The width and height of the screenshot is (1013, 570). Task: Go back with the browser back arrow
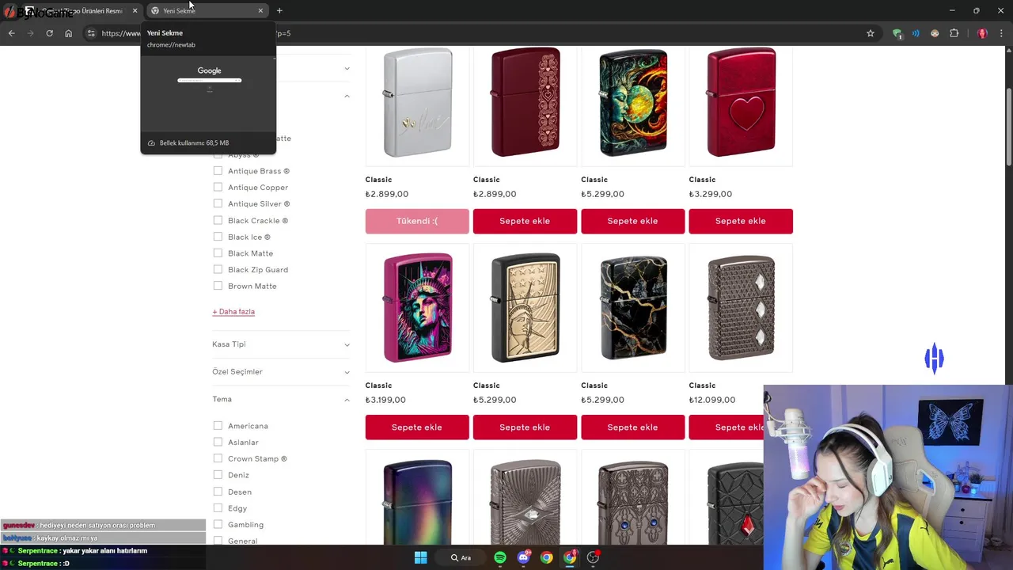[x=11, y=33]
